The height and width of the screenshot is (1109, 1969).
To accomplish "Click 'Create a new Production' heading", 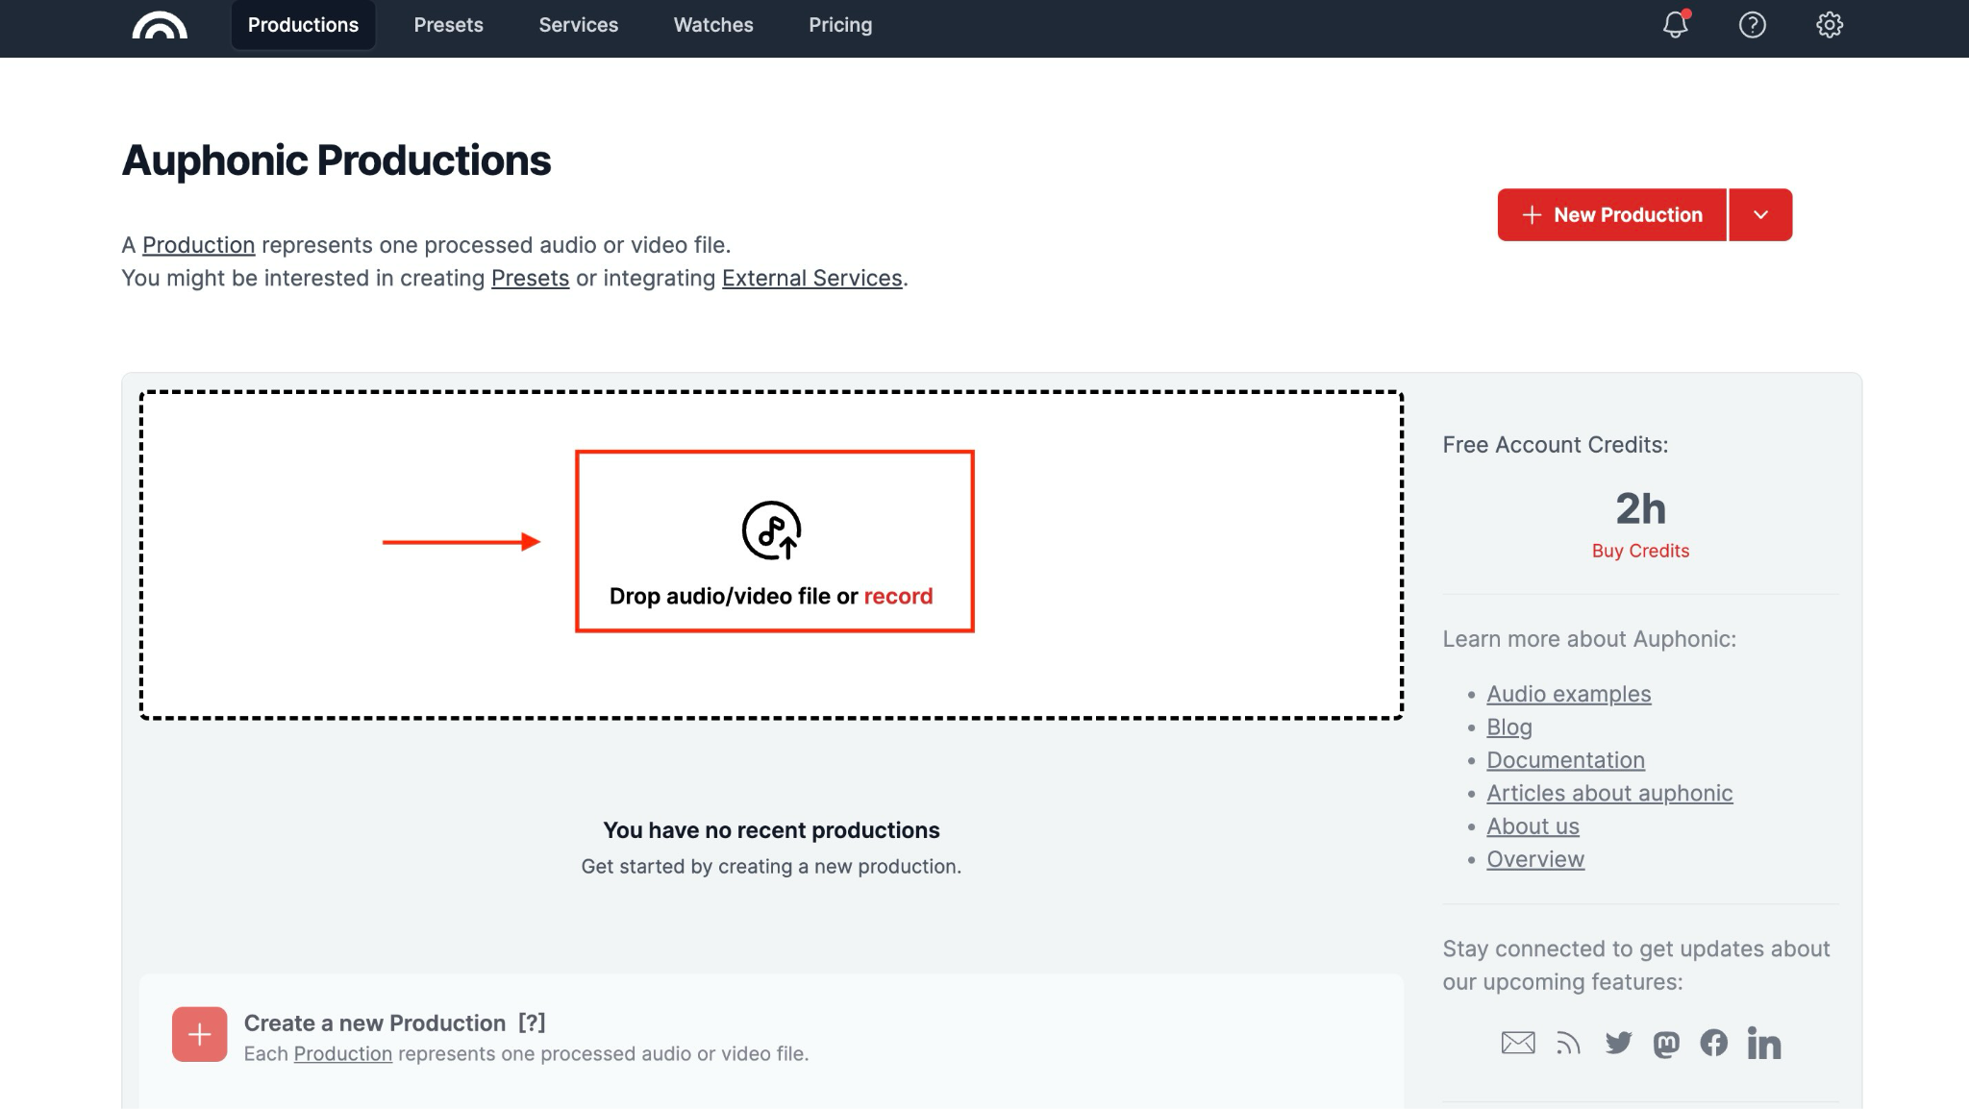I will pyautogui.click(x=375, y=1023).
